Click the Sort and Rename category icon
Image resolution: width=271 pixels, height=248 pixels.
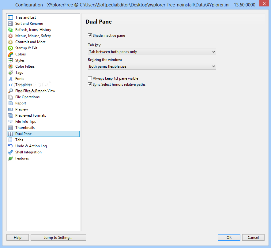click(10, 24)
